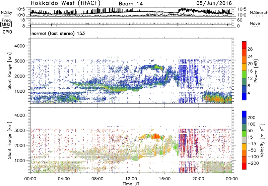Click the 'Freq. [MHz]' axis label
268x186 pixels.
(6, 23)
